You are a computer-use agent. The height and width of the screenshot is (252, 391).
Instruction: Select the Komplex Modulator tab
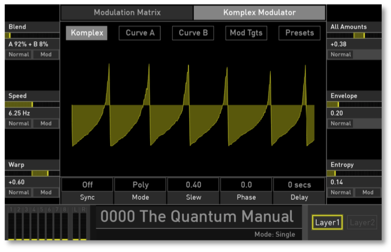coord(259,13)
